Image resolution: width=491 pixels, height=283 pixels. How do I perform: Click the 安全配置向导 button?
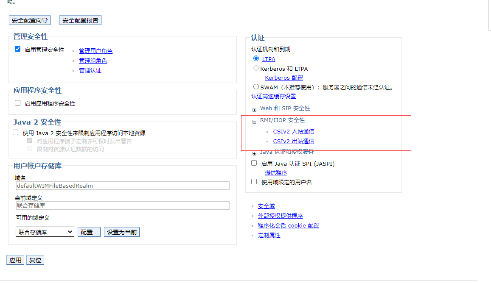(x=30, y=20)
